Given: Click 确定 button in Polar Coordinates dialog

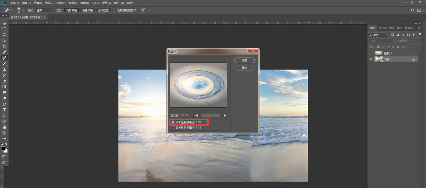Looking at the screenshot, I should 244,60.
